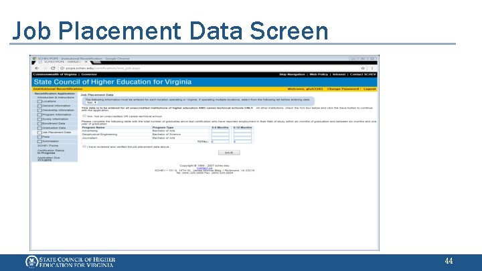Click the 'Program Type' column header
Image resolution: width=482 pixels, height=271 pixels.
pos(163,127)
